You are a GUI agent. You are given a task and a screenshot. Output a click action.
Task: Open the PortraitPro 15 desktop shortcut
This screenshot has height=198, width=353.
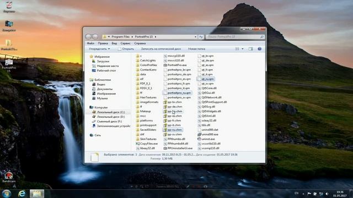(9, 65)
